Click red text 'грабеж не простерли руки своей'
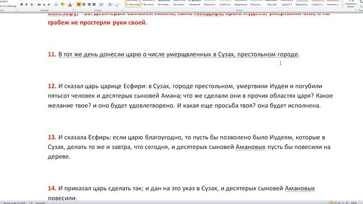363x204 pixels. pyautogui.click(x=97, y=23)
